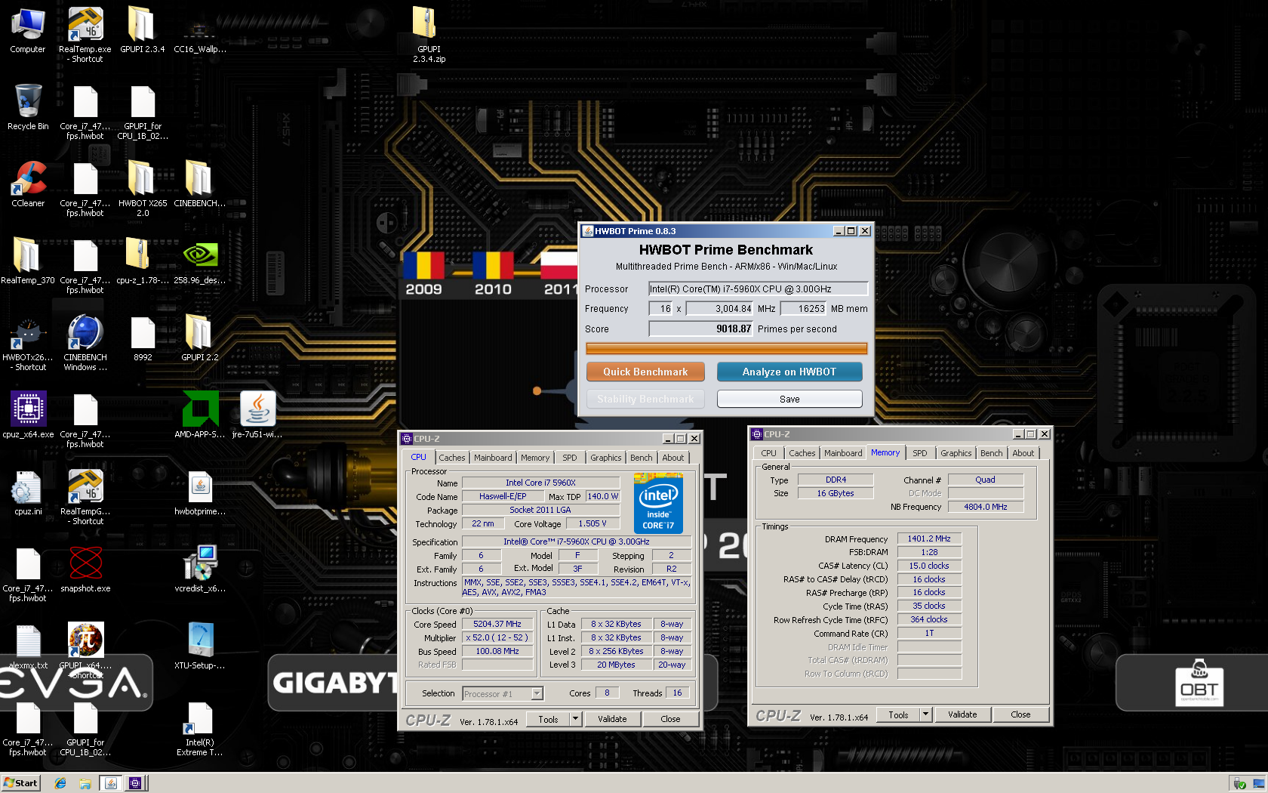Save the HWBOT Prime score
Viewport: 1268px width, 793px height.
(789, 399)
